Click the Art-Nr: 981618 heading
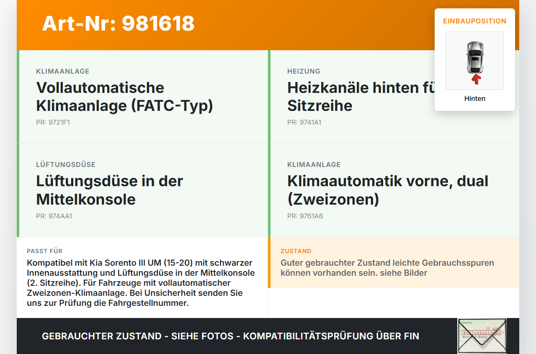This screenshot has width=536, height=354. click(x=118, y=24)
